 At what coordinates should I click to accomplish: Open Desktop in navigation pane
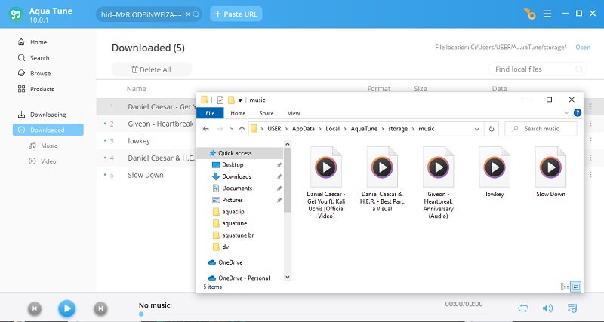233,164
